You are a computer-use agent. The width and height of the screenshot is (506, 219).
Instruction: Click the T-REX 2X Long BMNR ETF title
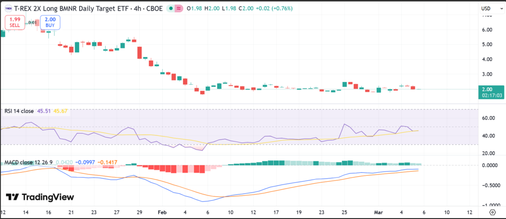[69, 8]
